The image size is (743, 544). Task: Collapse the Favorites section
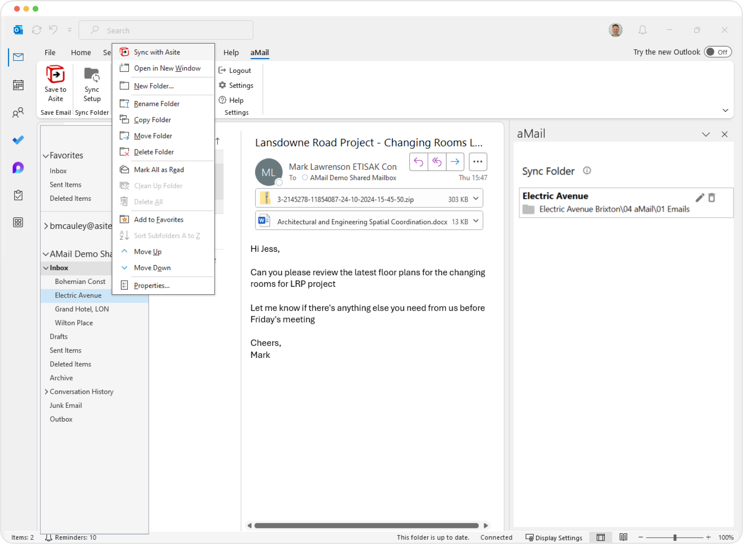(46, 156)
